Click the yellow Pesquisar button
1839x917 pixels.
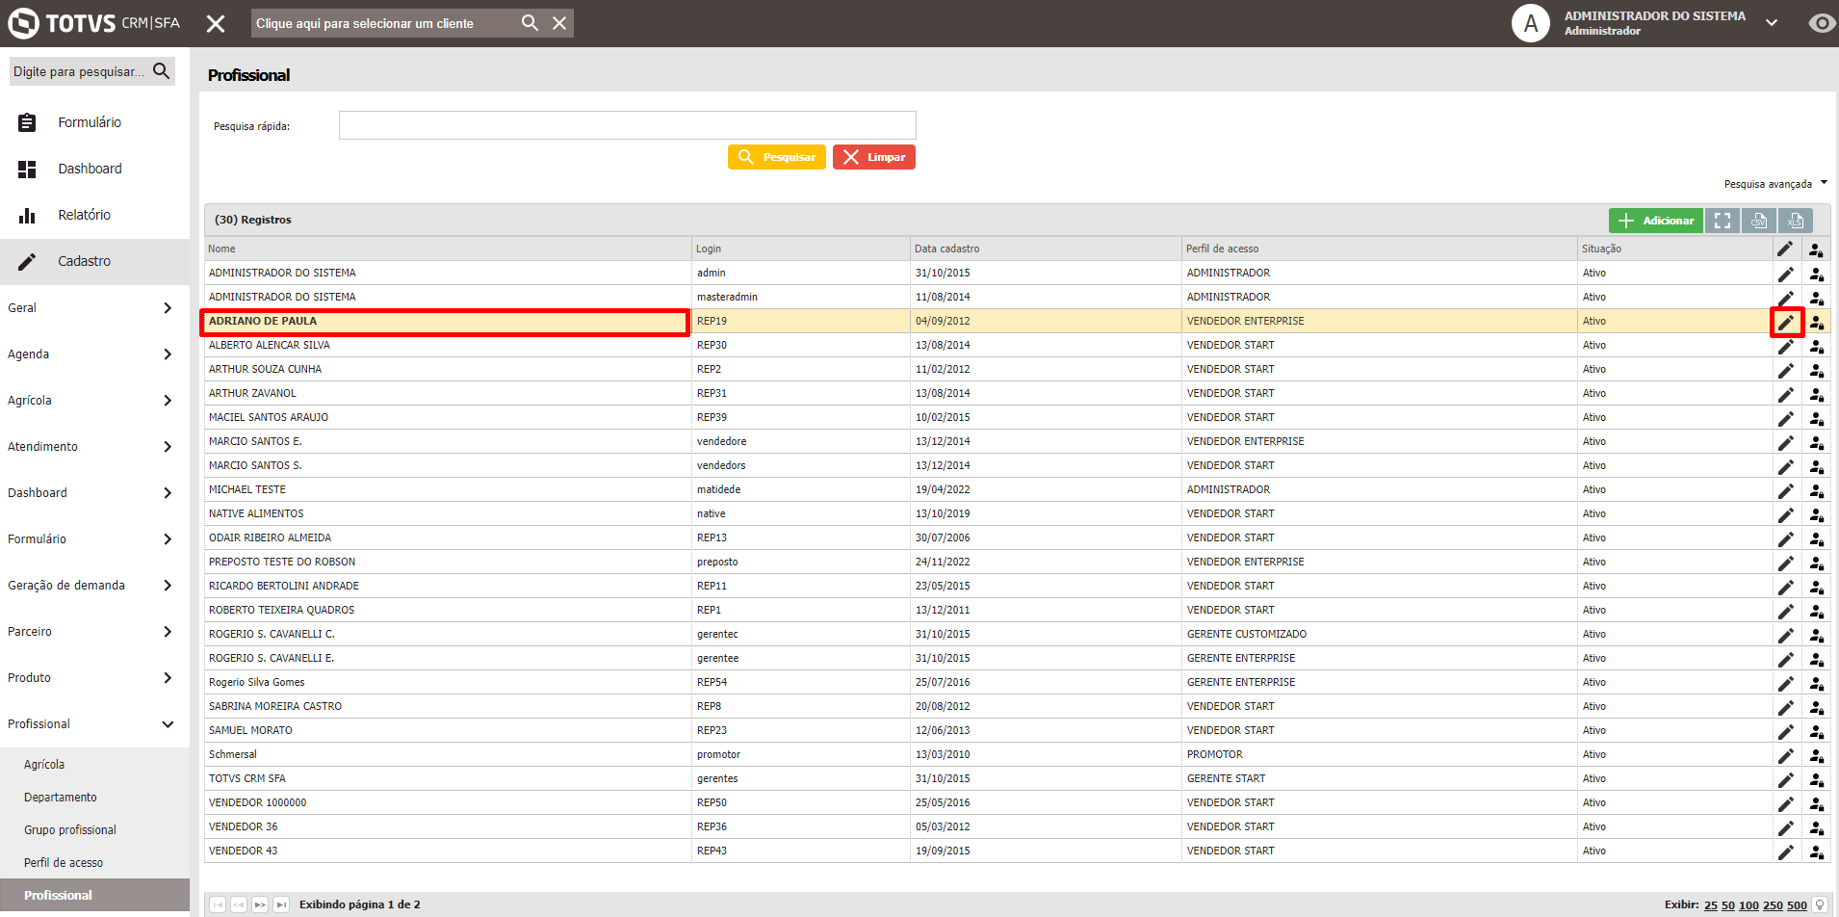point(776,157)
